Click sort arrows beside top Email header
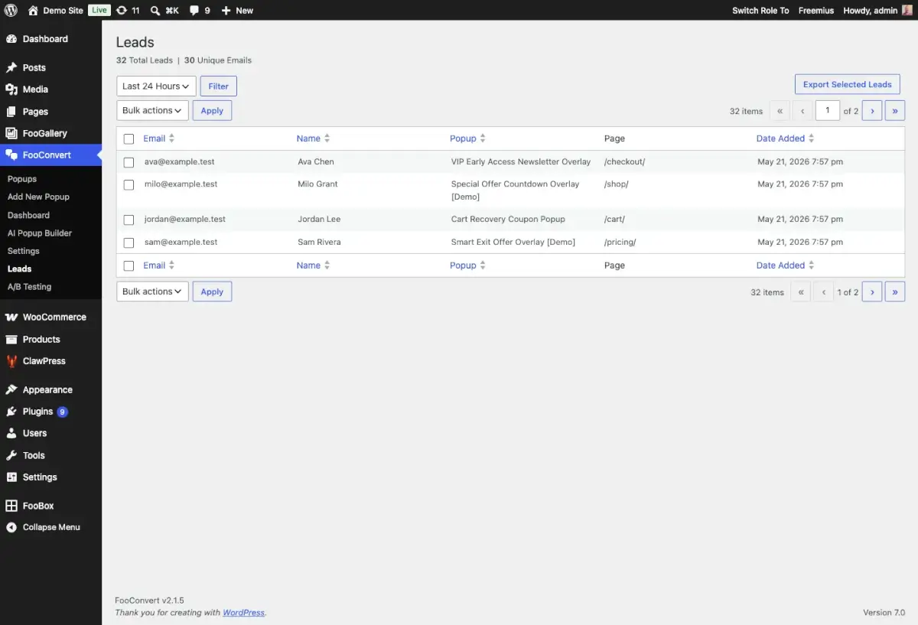The width and height of the screenshot is (918, 625). point(171,138)
